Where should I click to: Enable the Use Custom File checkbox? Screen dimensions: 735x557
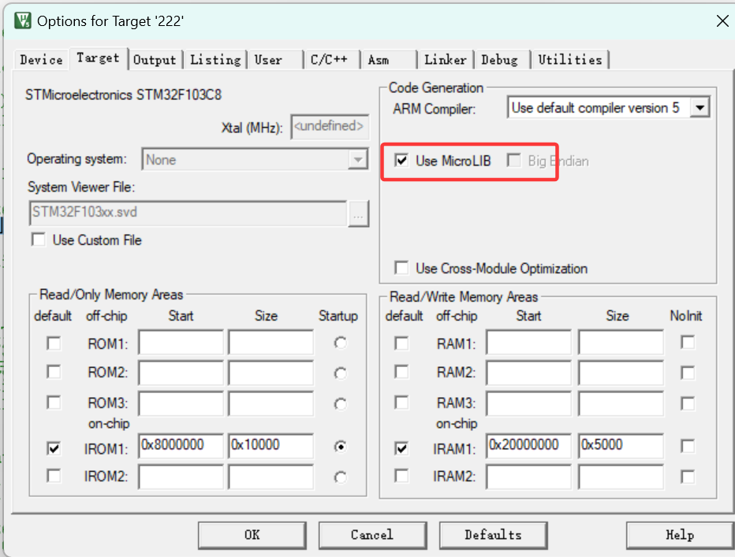click(x=39, y=240)
